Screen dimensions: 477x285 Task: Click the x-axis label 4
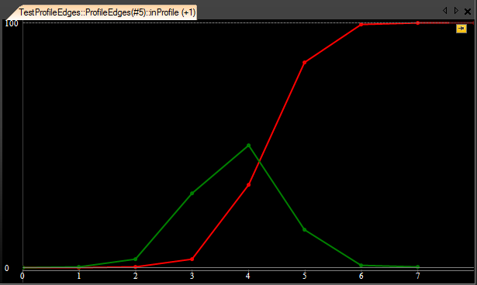pyautogui.click(x=248, y=276)
